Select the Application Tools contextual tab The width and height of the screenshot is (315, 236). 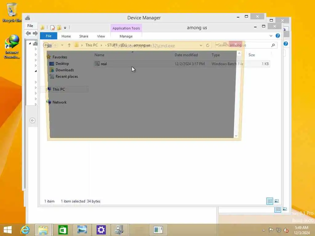click(126, 28)
